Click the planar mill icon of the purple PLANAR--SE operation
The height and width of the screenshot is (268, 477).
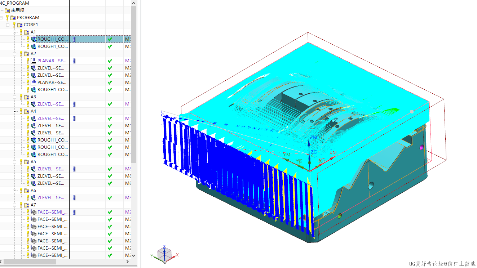(x=34, y=61)
